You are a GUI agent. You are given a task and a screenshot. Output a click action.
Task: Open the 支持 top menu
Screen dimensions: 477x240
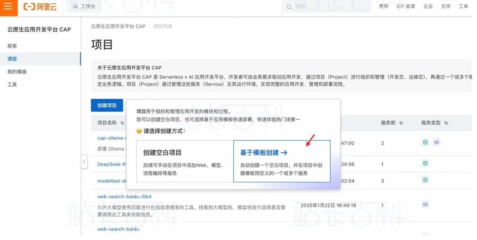click(x=446, y=6)
